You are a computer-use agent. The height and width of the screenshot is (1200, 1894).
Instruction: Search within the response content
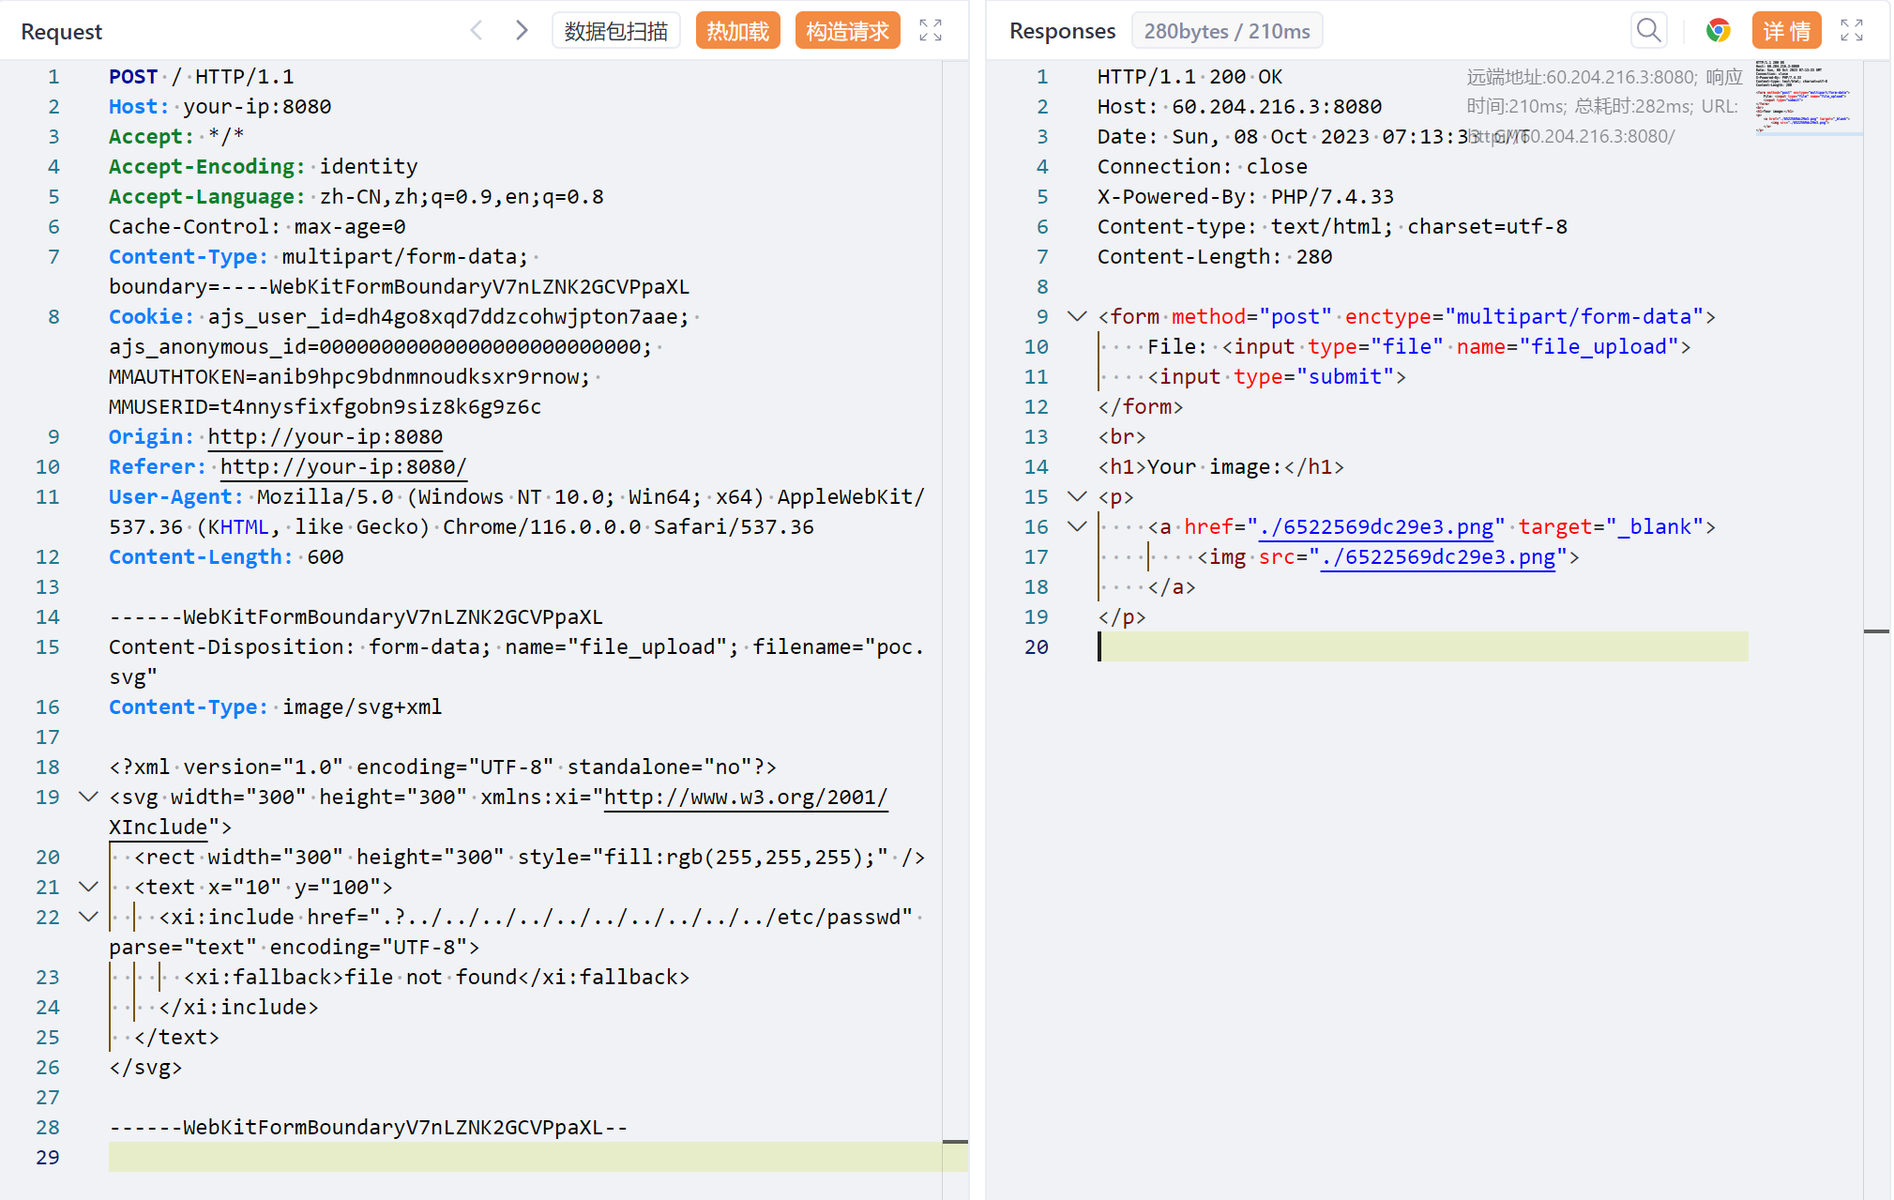[x=1648, y=31]
